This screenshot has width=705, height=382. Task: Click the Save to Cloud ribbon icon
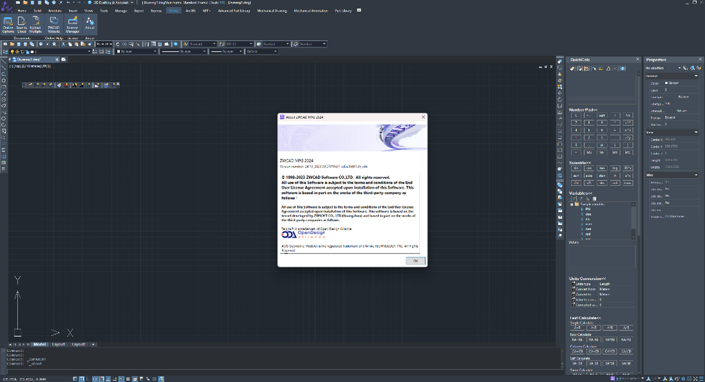tap(21, 25)
